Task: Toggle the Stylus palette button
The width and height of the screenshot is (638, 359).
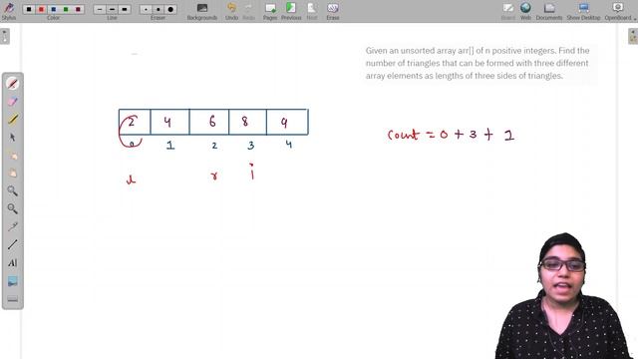Action: [9, 11]
